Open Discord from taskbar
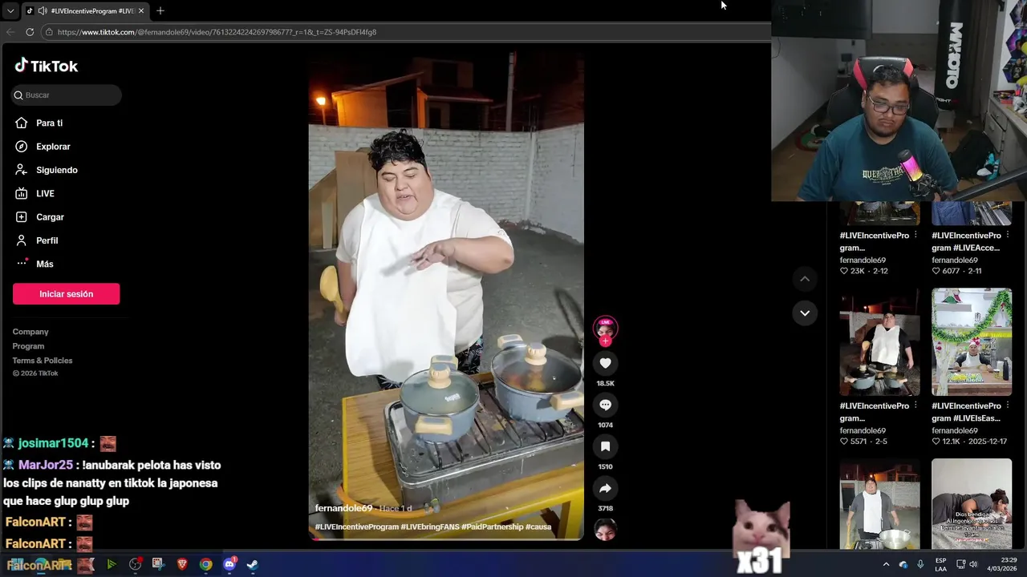 [229, 564]
